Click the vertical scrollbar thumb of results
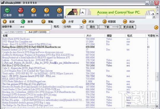 (x=157, y=77)
